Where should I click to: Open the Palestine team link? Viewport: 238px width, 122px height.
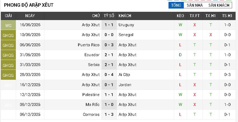[x=91, y=95]
